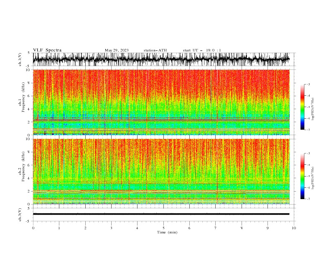Click the ch.2 color scale bar
The image size is (331, 256).
pos(303,176)
